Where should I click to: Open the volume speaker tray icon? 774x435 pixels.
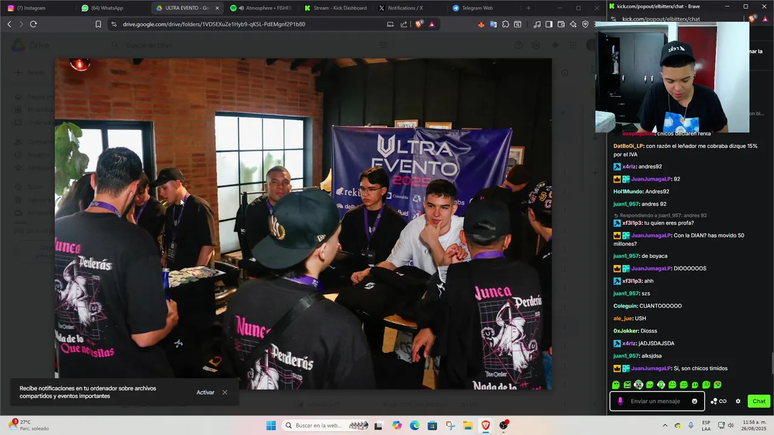[x=730, y=425]
